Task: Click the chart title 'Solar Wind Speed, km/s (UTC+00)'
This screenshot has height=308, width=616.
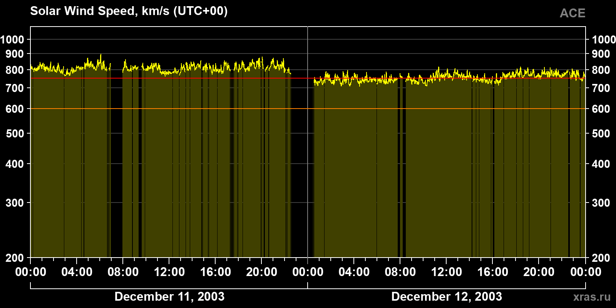Action: (129, 11)
